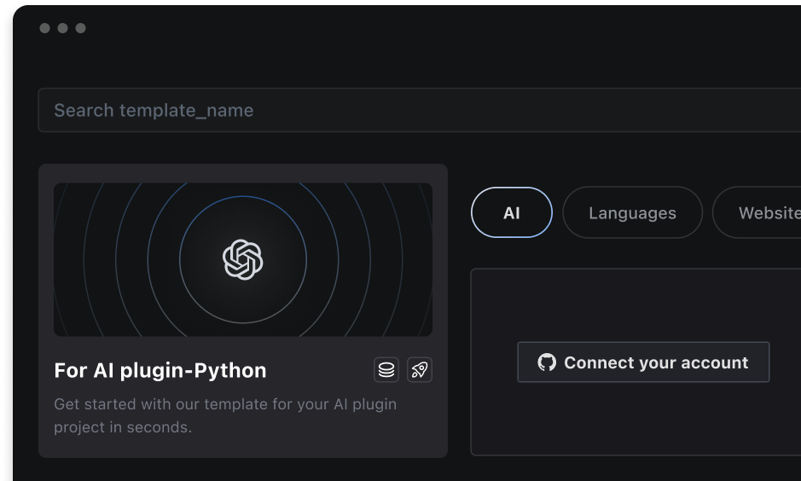Click the Connect your account button

[x=643, y=362]
